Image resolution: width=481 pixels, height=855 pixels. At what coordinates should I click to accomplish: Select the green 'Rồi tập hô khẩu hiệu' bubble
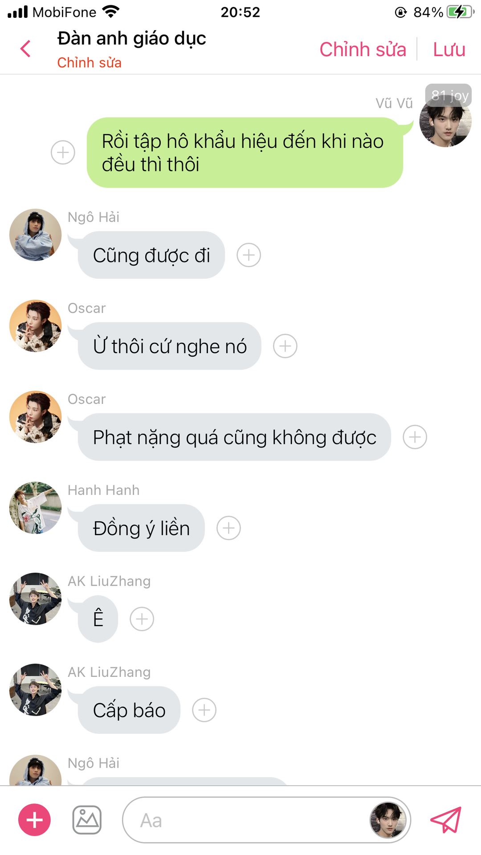(x=245, y=153)
